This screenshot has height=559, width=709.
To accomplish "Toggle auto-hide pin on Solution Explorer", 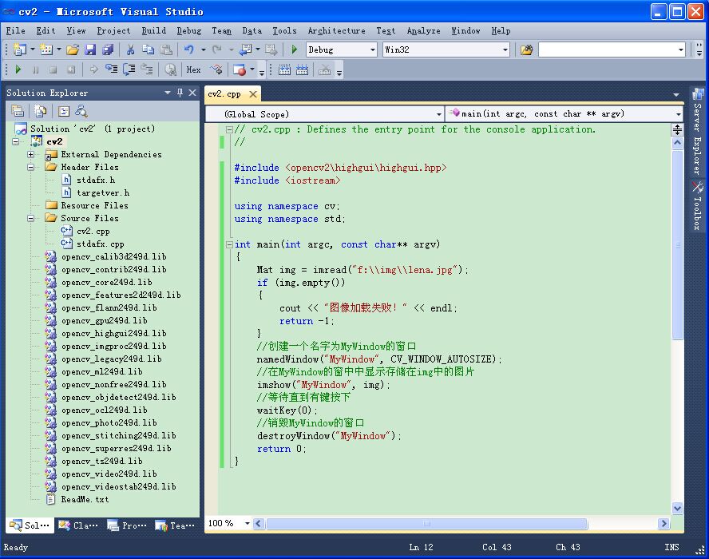I will [180, 93].
